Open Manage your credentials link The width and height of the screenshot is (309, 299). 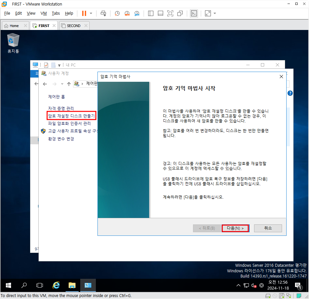click(61, 108)
